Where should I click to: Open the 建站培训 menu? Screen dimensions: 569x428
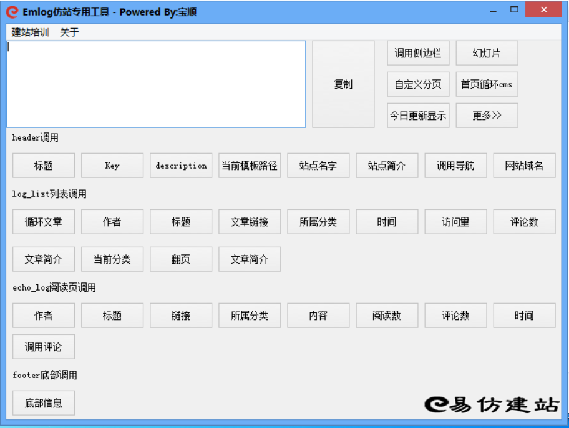(30, 32)
